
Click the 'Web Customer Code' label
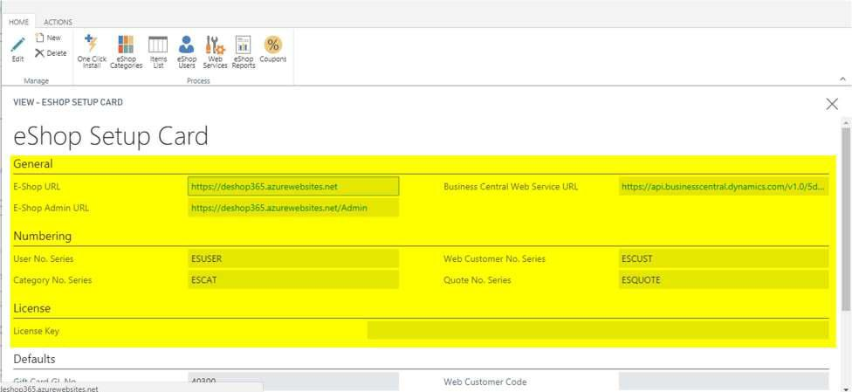coord(484,382)
